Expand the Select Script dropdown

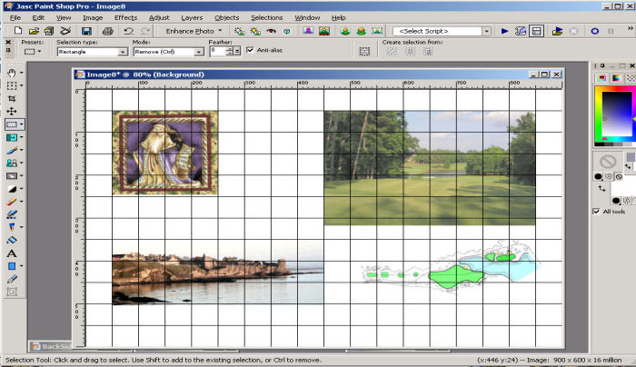pos(487,31)
